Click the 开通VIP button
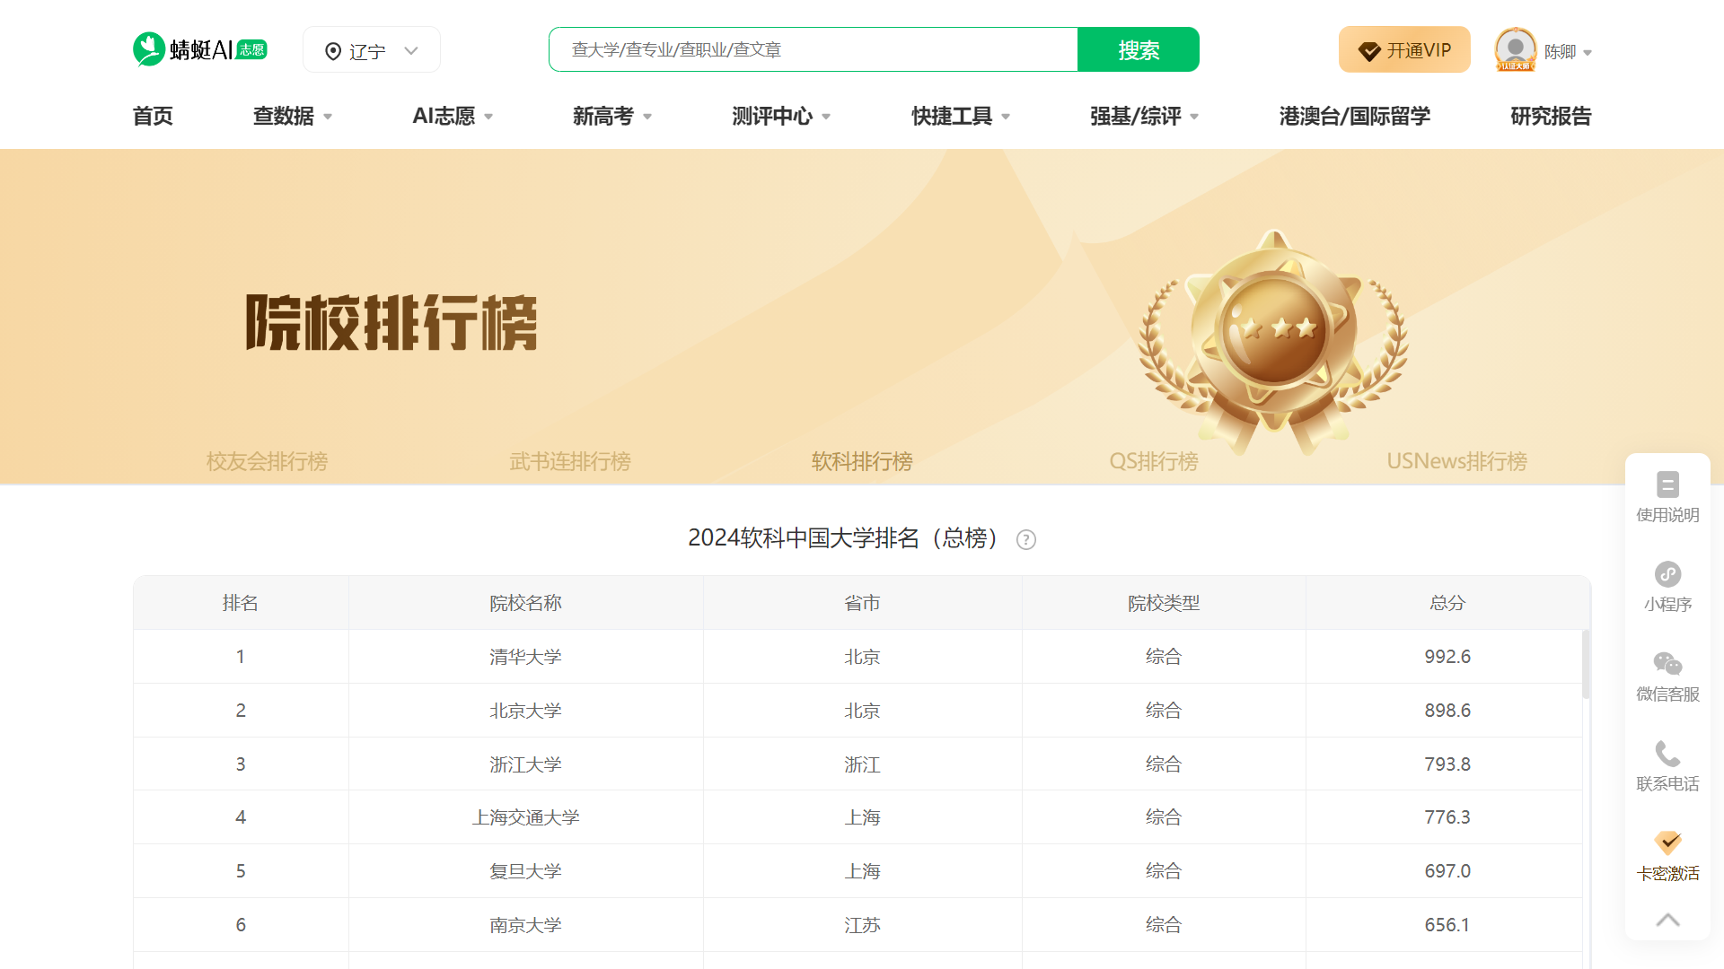This screenshot has width=1724, height=969. (1403, 49)
